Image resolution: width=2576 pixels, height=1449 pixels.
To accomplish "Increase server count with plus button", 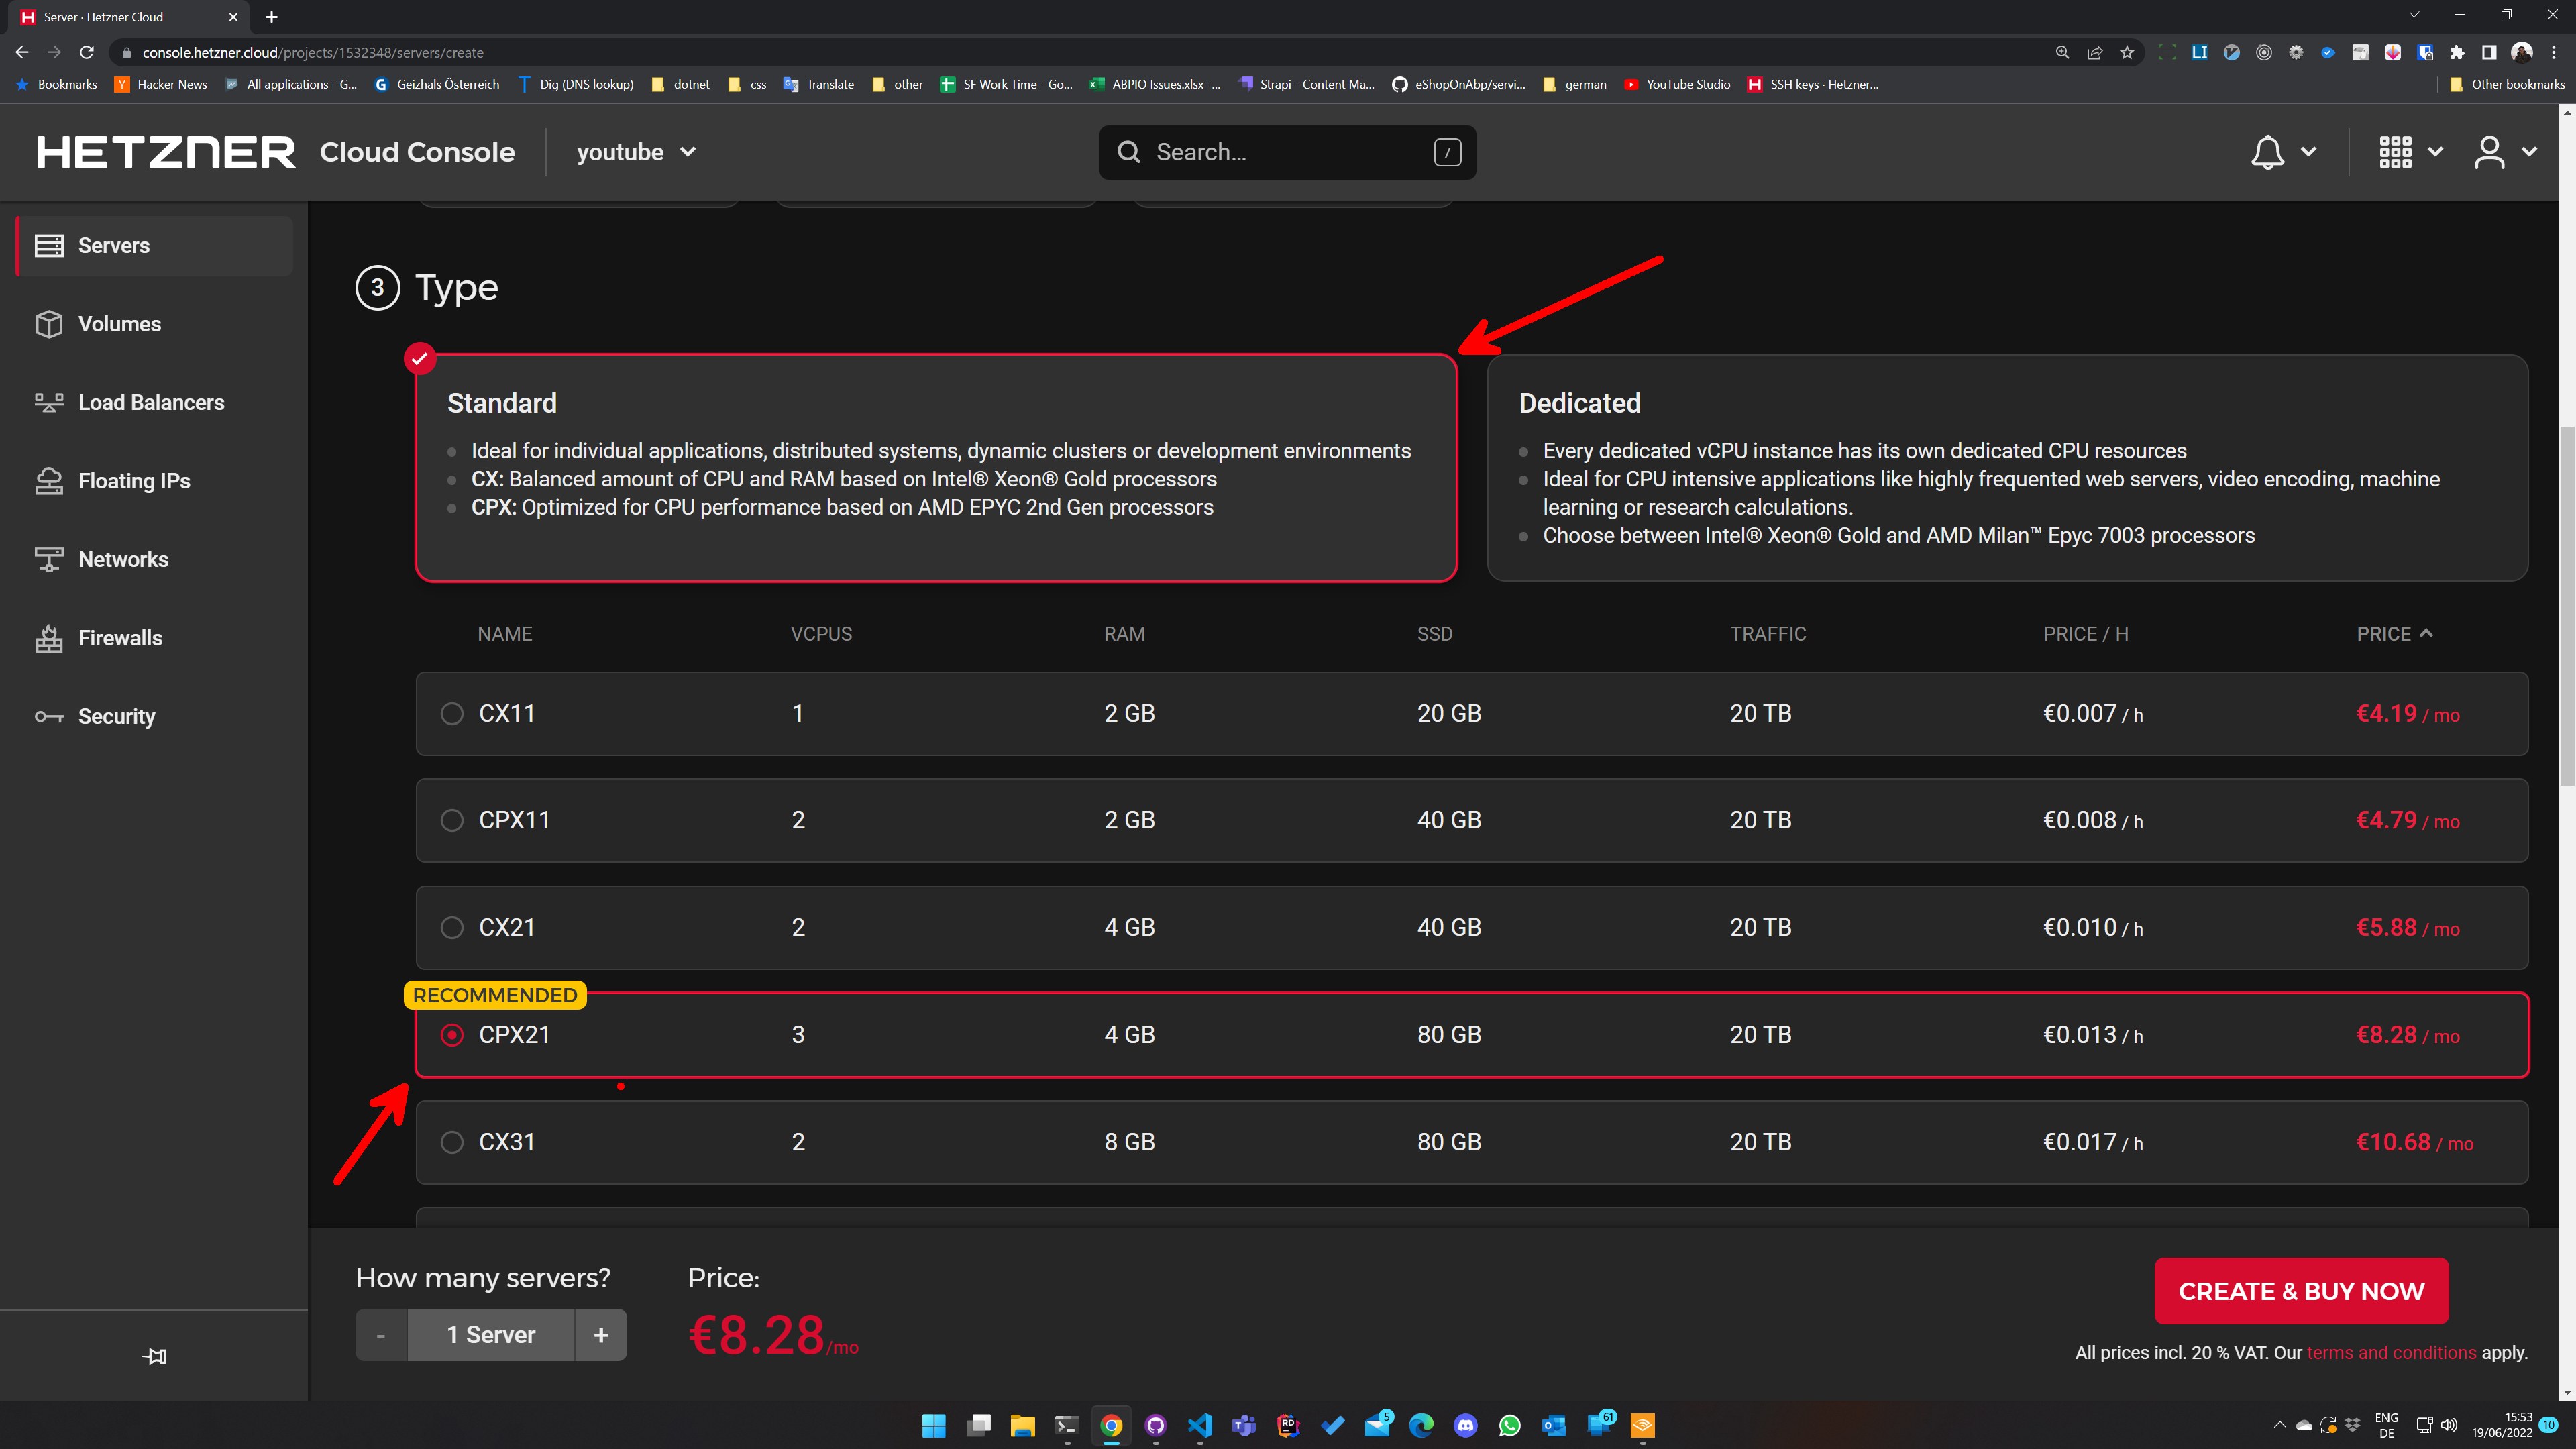I will (600, 1335).
